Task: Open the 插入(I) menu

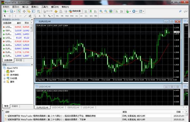Action: click(25, 7)
